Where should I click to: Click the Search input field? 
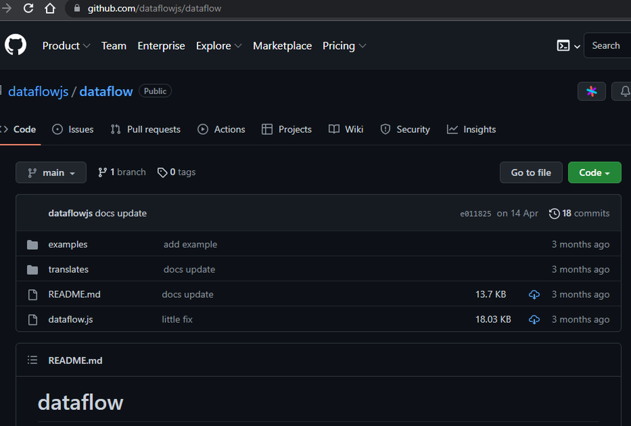(x=607, y=45)
